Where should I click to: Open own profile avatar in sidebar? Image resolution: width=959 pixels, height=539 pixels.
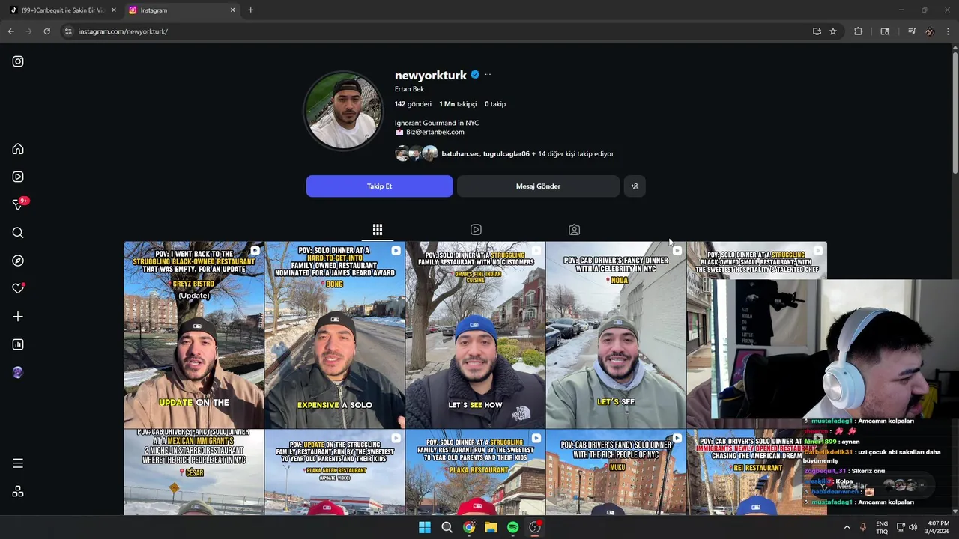18,372
